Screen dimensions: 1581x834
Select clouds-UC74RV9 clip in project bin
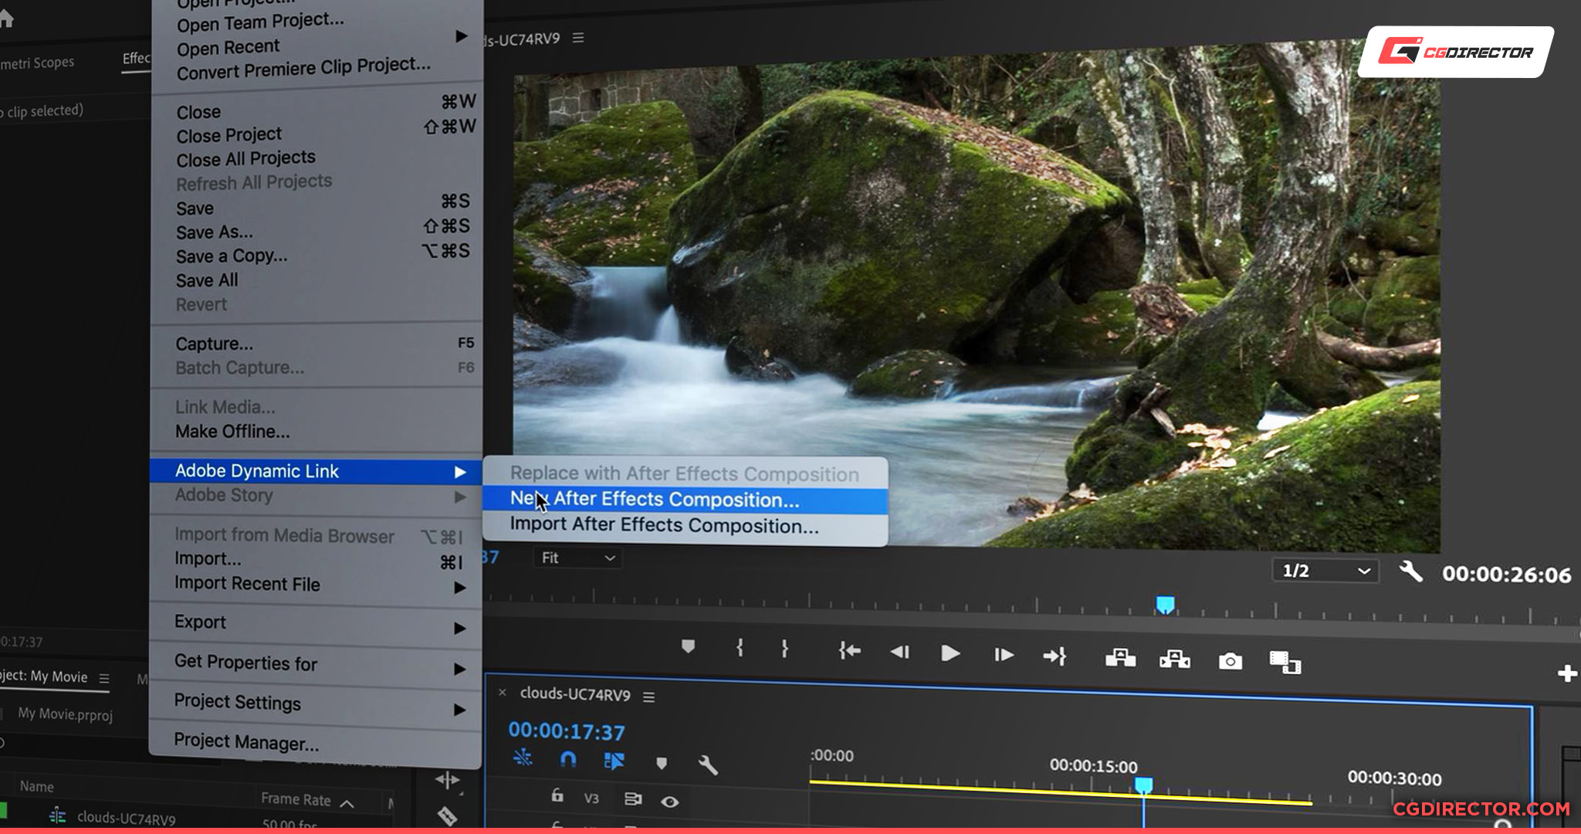click(127, 818)
